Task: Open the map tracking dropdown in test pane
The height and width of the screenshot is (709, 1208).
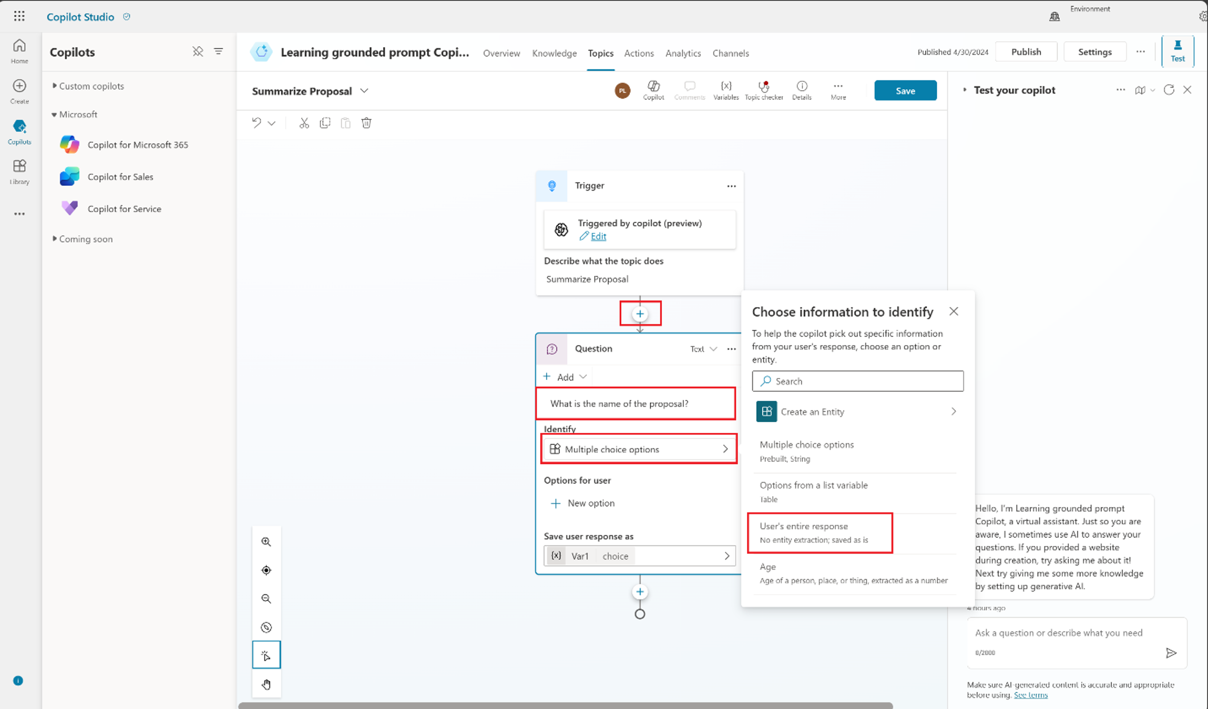Action: pyautogui.click(x=1144, y=90)
